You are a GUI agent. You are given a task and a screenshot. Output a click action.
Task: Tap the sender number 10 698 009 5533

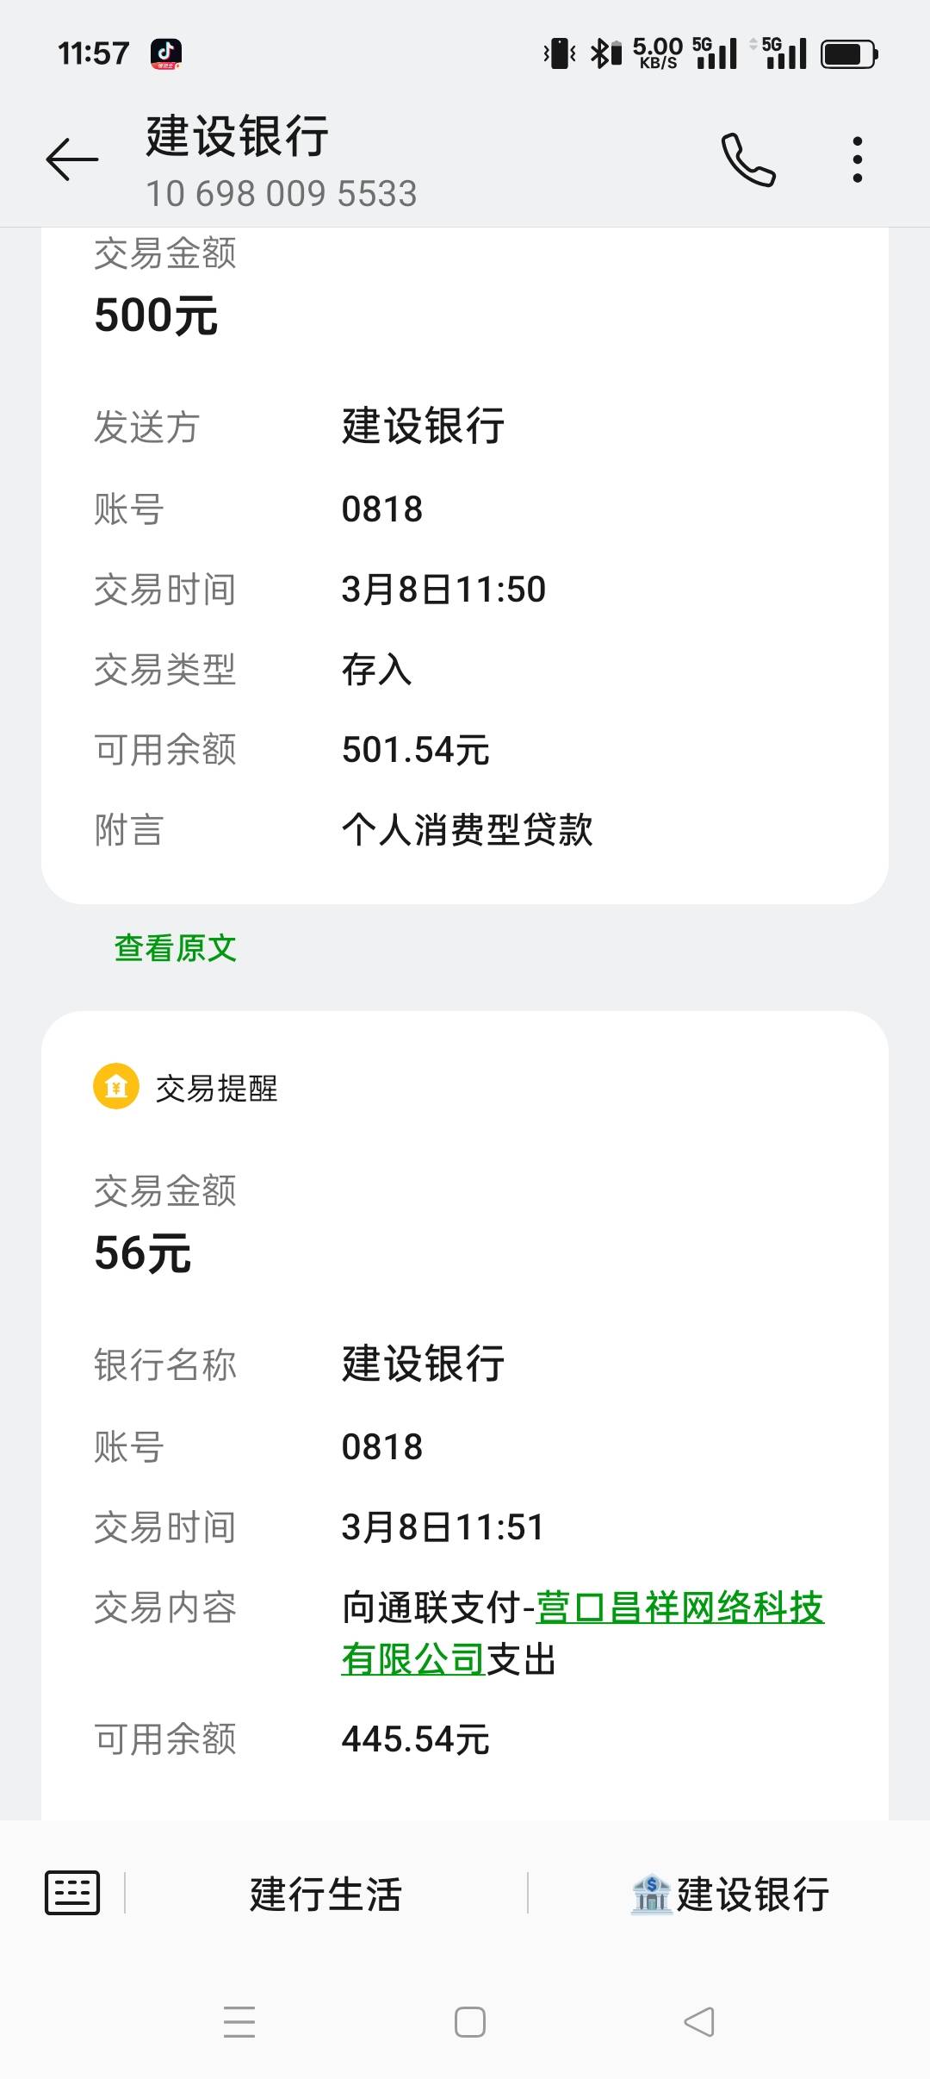pos(282,194)
